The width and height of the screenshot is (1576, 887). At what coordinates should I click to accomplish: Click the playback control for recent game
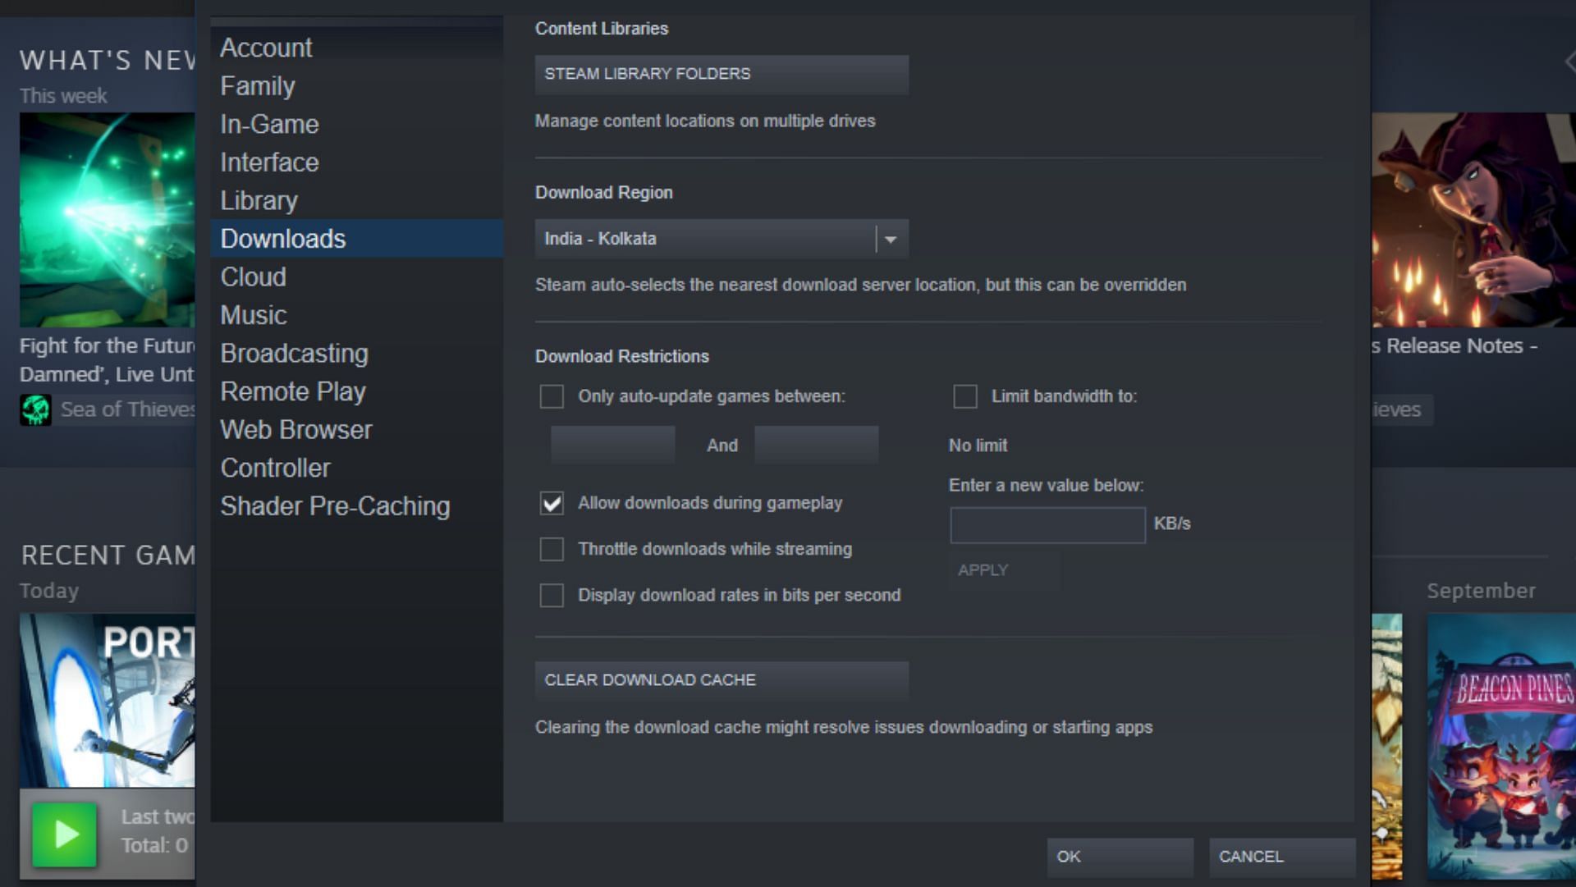point(62,834)
